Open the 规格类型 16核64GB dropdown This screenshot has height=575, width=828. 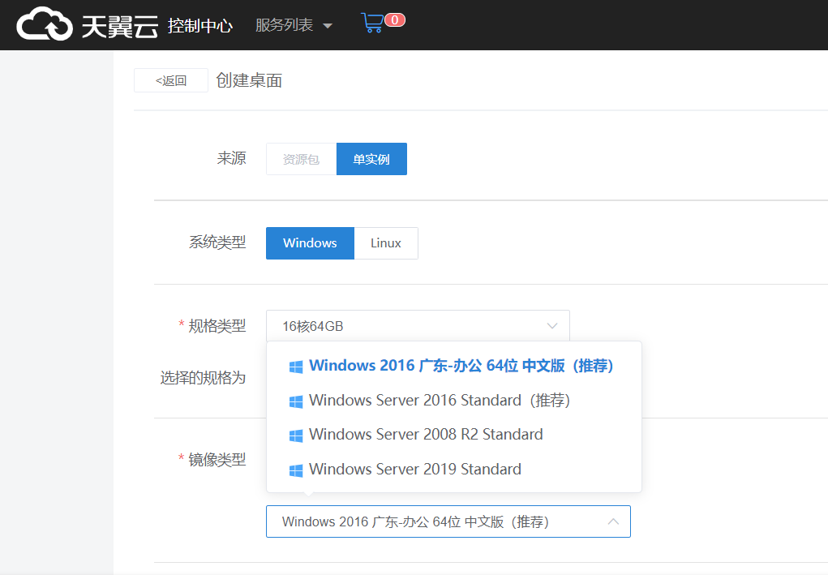coord(418,326)
